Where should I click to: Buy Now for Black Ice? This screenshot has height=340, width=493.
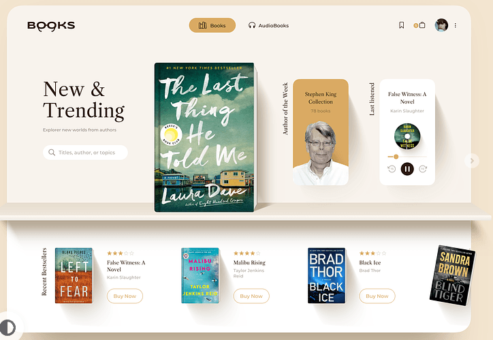pos(377,296)
